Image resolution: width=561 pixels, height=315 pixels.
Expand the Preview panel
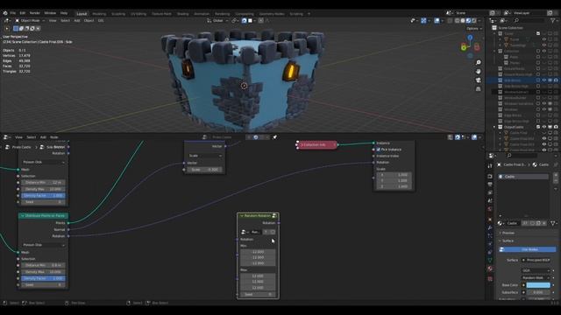click(x=508, y=233)
